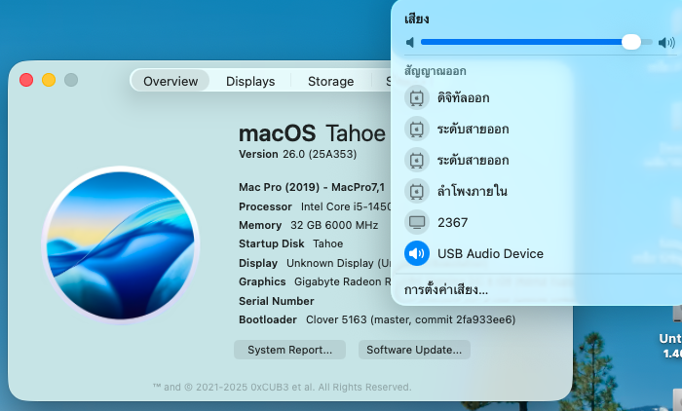Click the Graphics Gigabyte Radeon line

tap(315, 281)
